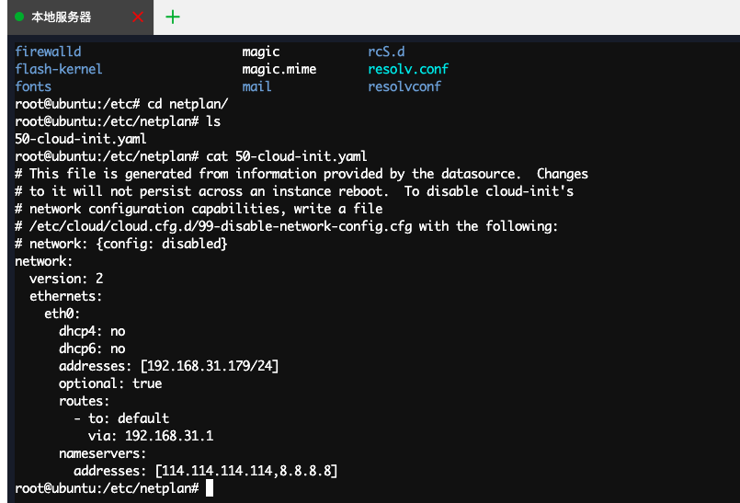Click the nameserver list 114.114.114.114,8.8.8.8

245,471
